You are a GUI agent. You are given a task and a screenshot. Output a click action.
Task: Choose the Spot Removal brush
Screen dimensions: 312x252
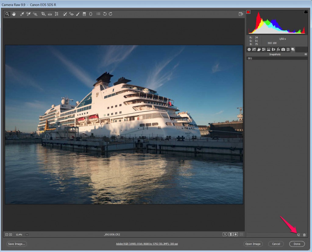coord(65,14)
